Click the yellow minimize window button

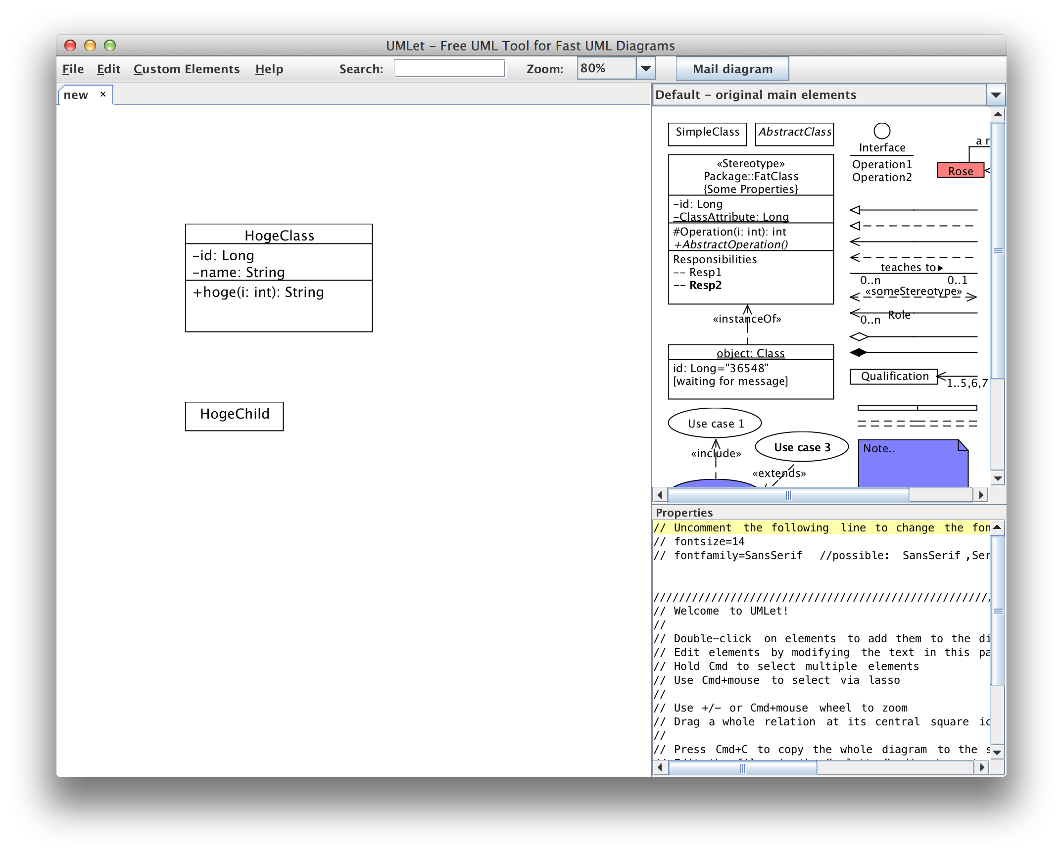coord(90,46)
